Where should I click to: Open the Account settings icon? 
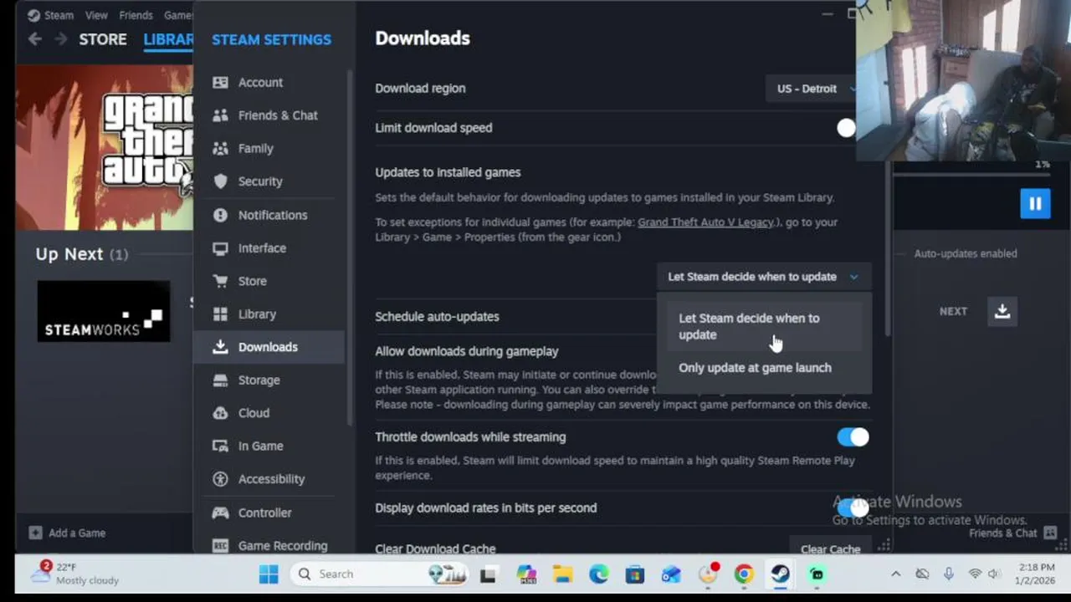coord(220,82)
